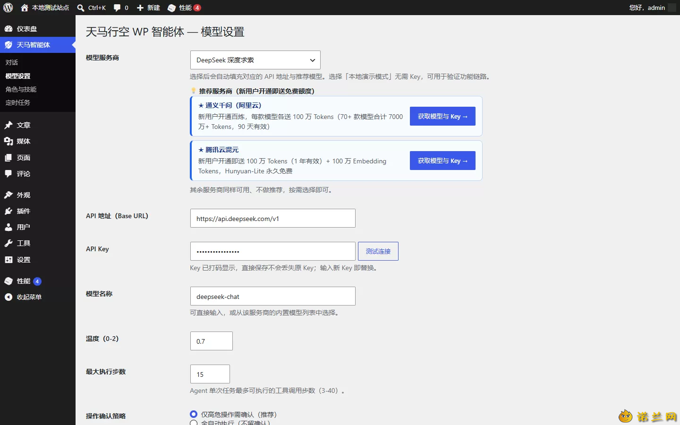Open the 评论 comment icon in sidebar
The height and width of the screenshot is (425, 680).
(x=8, y=174)
